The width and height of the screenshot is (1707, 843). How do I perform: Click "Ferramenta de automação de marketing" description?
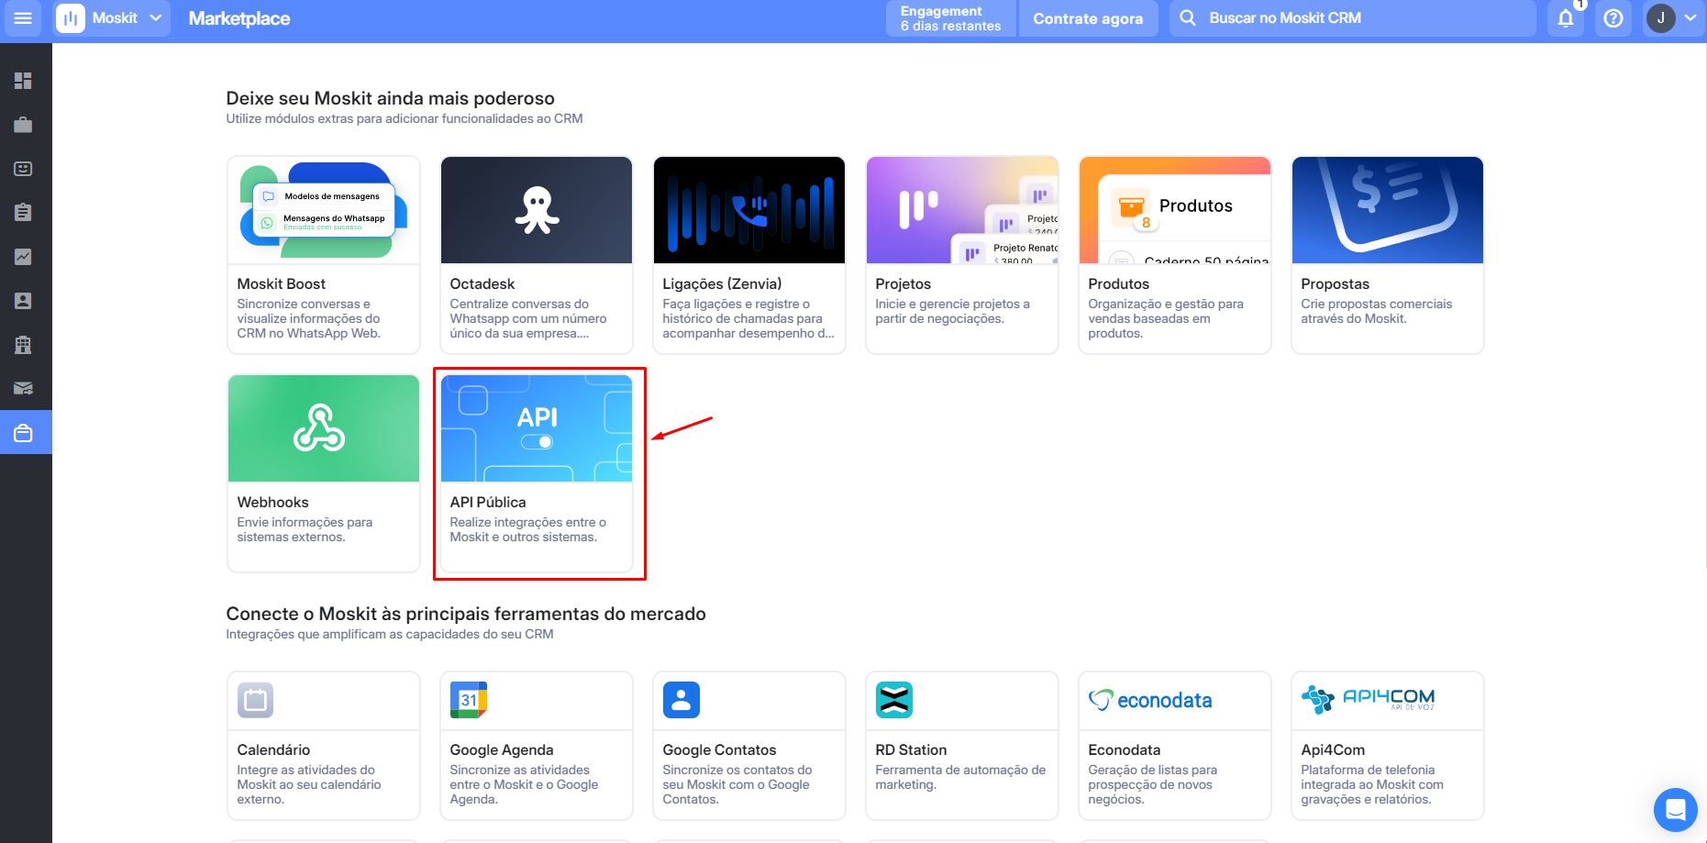coord(960,778)
